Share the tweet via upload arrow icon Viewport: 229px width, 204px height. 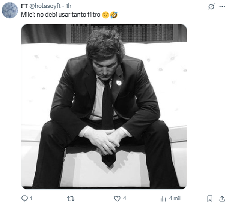[222, 198]
